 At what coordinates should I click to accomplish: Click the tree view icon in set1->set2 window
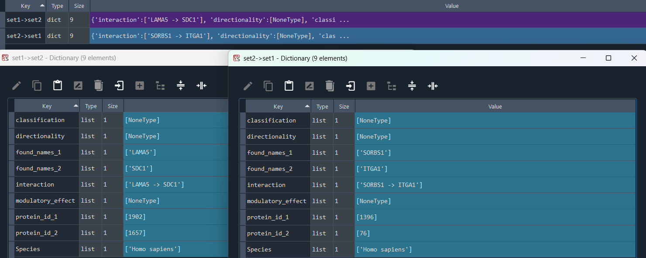160,85
